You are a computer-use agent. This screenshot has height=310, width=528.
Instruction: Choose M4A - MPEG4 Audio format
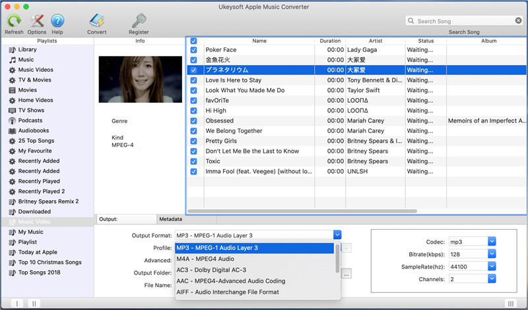[x=255, y=259]
